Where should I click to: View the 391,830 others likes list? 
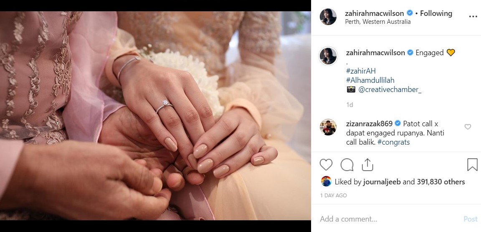[x=440, y=182]
